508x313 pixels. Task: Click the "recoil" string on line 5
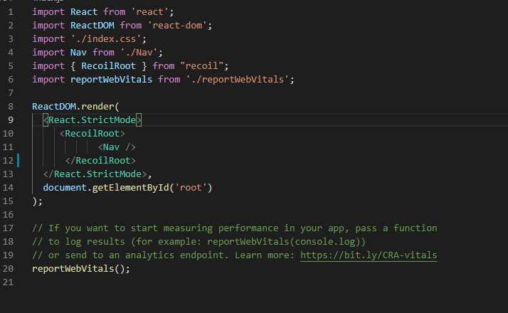coord(202,66)
